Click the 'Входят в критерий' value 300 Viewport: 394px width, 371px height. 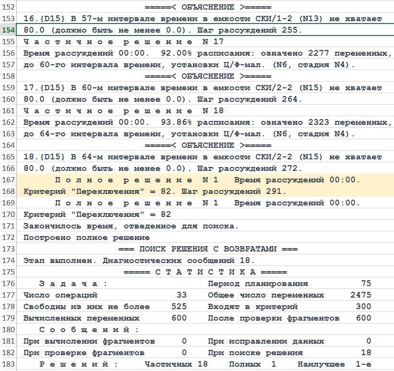363,307
